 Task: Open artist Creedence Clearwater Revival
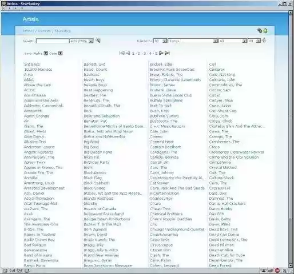pyautogui.click(x=236, y=152)
